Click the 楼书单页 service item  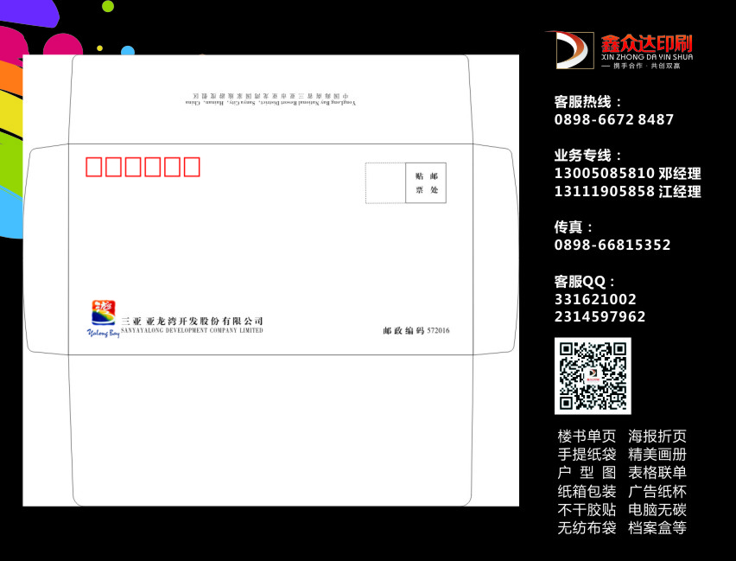pos(587,437)
